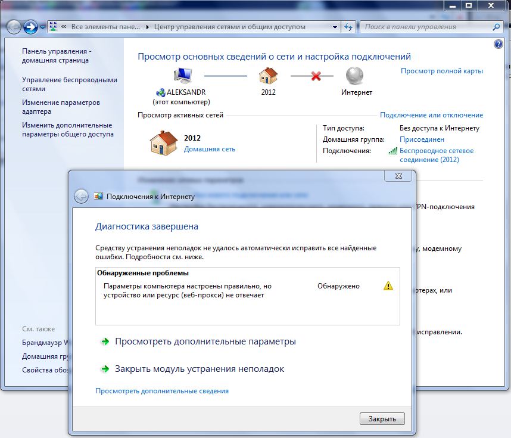
Task: Click the Интернет globe icon
Action: click(x=356, y=76)
